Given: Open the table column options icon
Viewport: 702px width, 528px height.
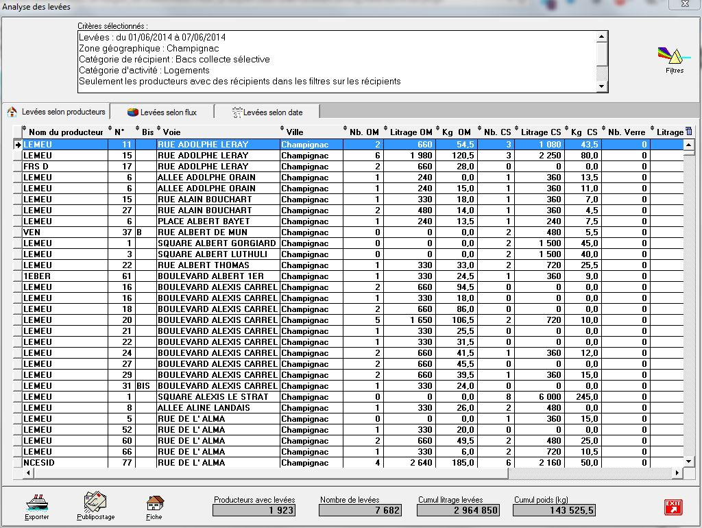Looking at the screenshot, I should (688, 132).
